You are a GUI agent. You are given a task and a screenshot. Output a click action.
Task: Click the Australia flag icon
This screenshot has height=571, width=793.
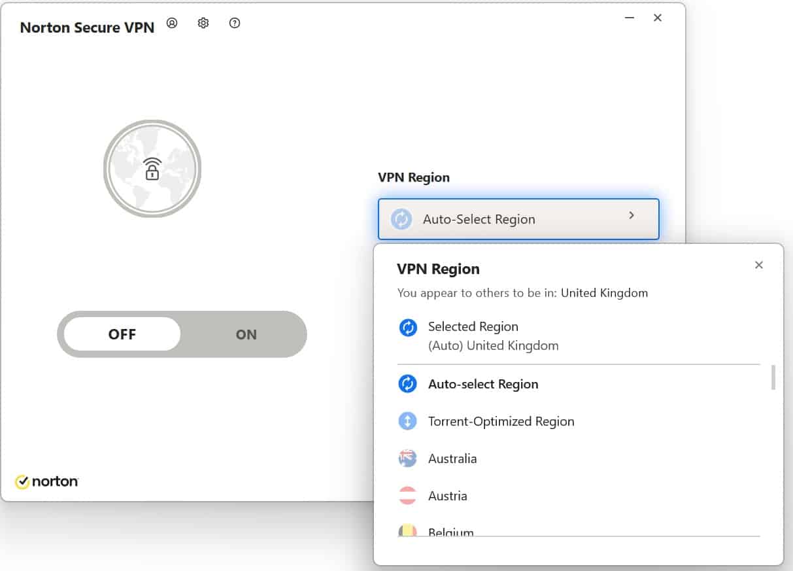(408, 459)
